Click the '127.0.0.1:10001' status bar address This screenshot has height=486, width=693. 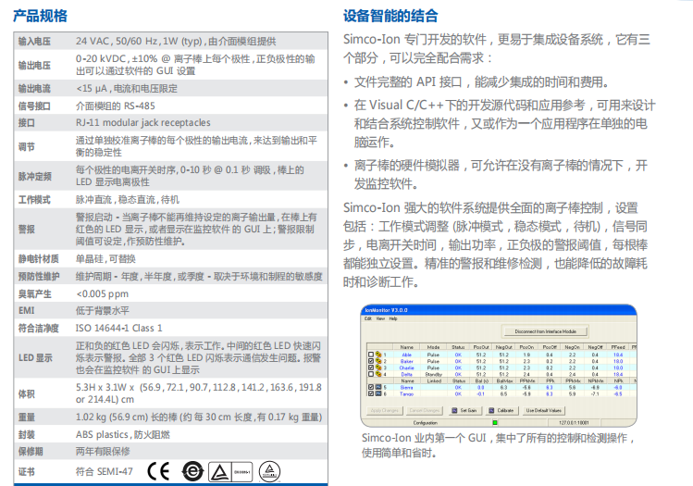574,423
